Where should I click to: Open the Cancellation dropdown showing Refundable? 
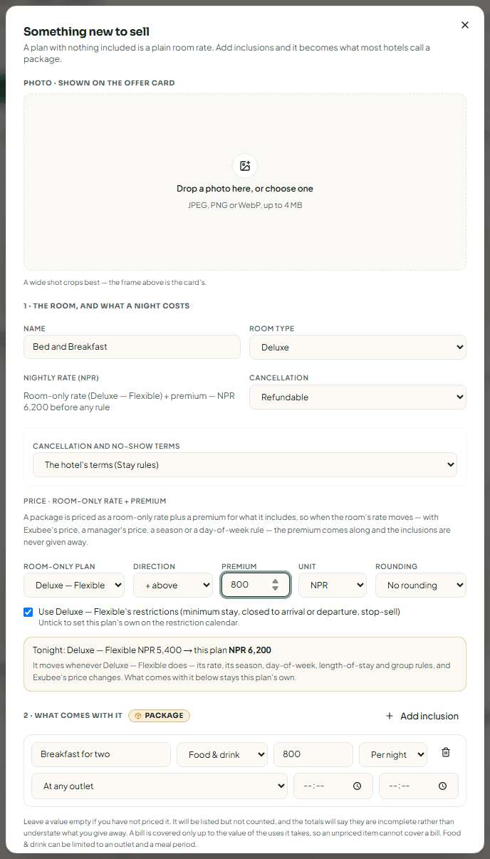(x=358, y=397)
